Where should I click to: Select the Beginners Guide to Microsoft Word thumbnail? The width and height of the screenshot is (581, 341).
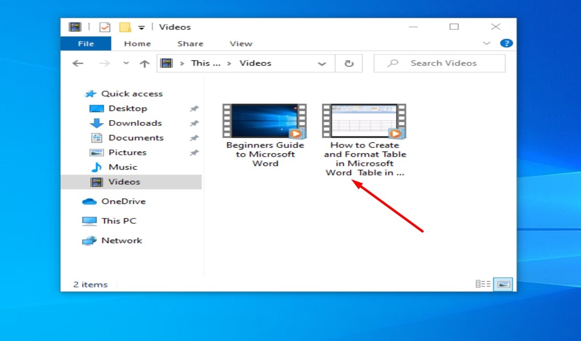pyautogui.click(x=264, y=121)
